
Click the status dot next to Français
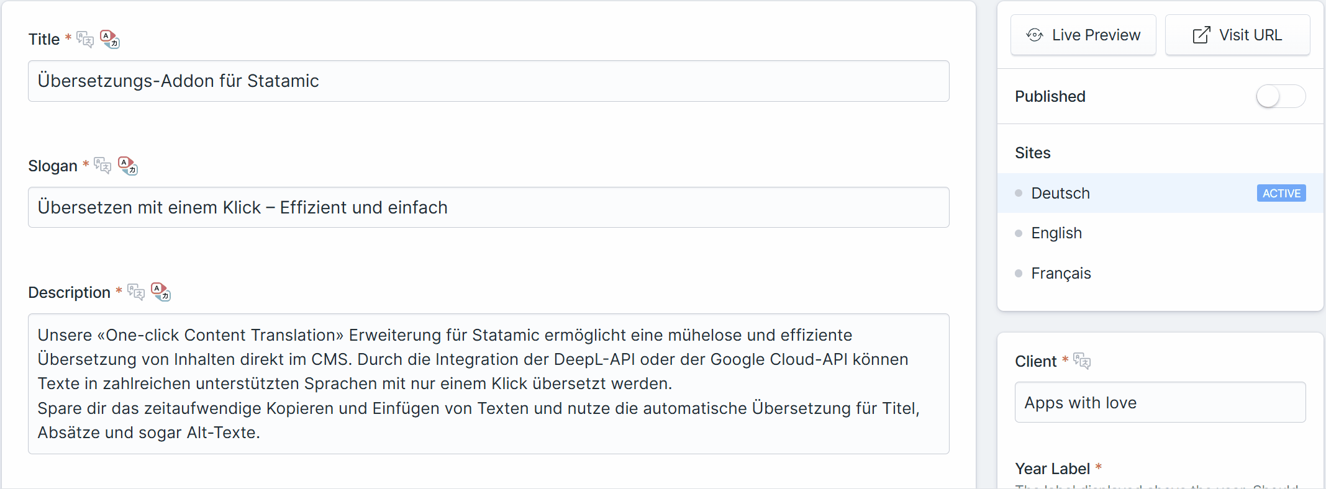(x=1018, y=273)
